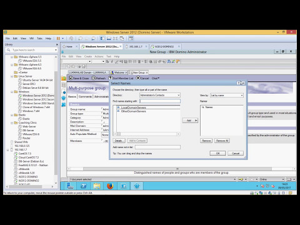Click the Library vertical scrollbar down arrow
This screenshot has height=225, width=300.
coord(56,183)
